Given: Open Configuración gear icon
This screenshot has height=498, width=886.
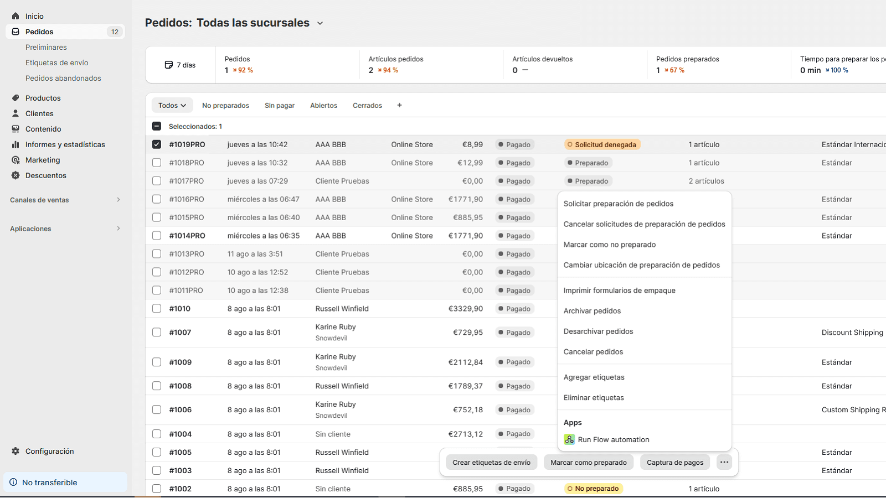Looking at the screenshot, I should point(16,451).
